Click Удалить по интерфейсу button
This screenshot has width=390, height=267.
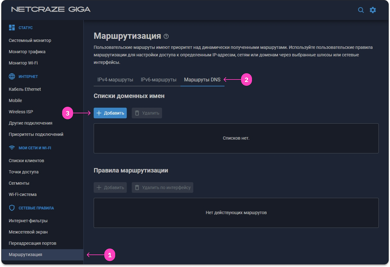[162, 187]
